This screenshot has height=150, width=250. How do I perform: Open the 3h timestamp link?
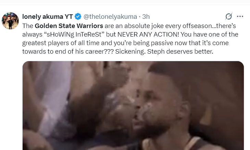click(146, 16)
